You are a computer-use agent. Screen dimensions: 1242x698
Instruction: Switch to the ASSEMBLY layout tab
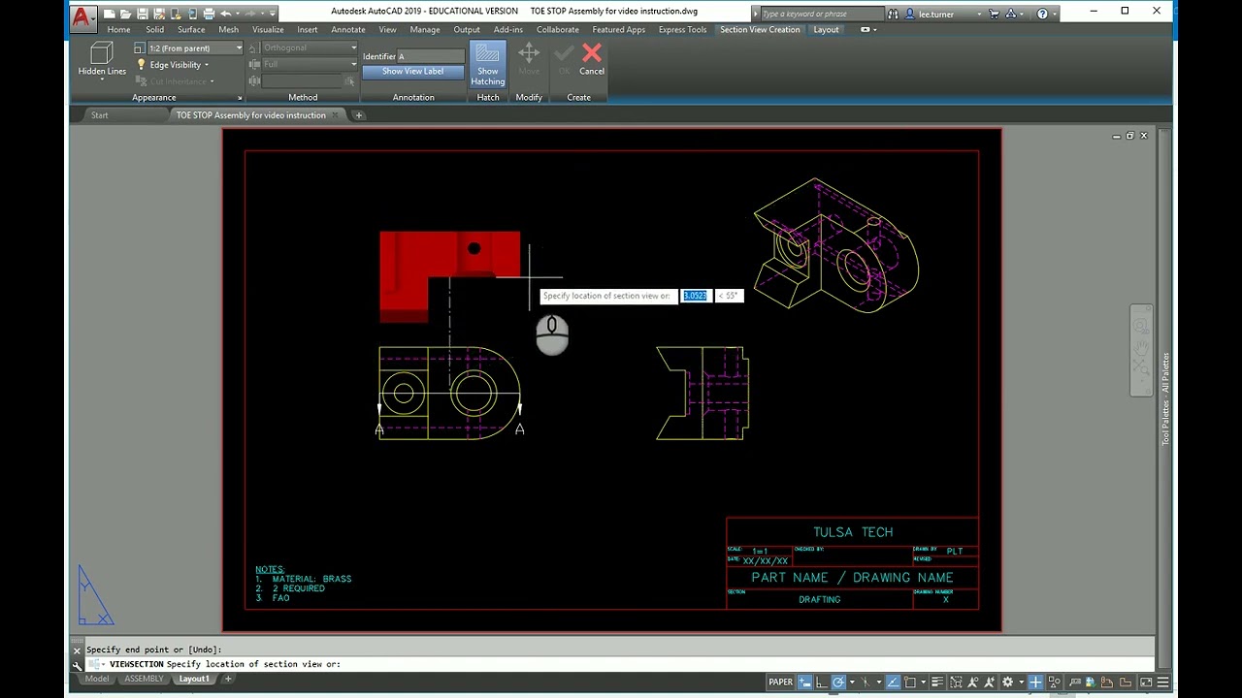(144, 680)
